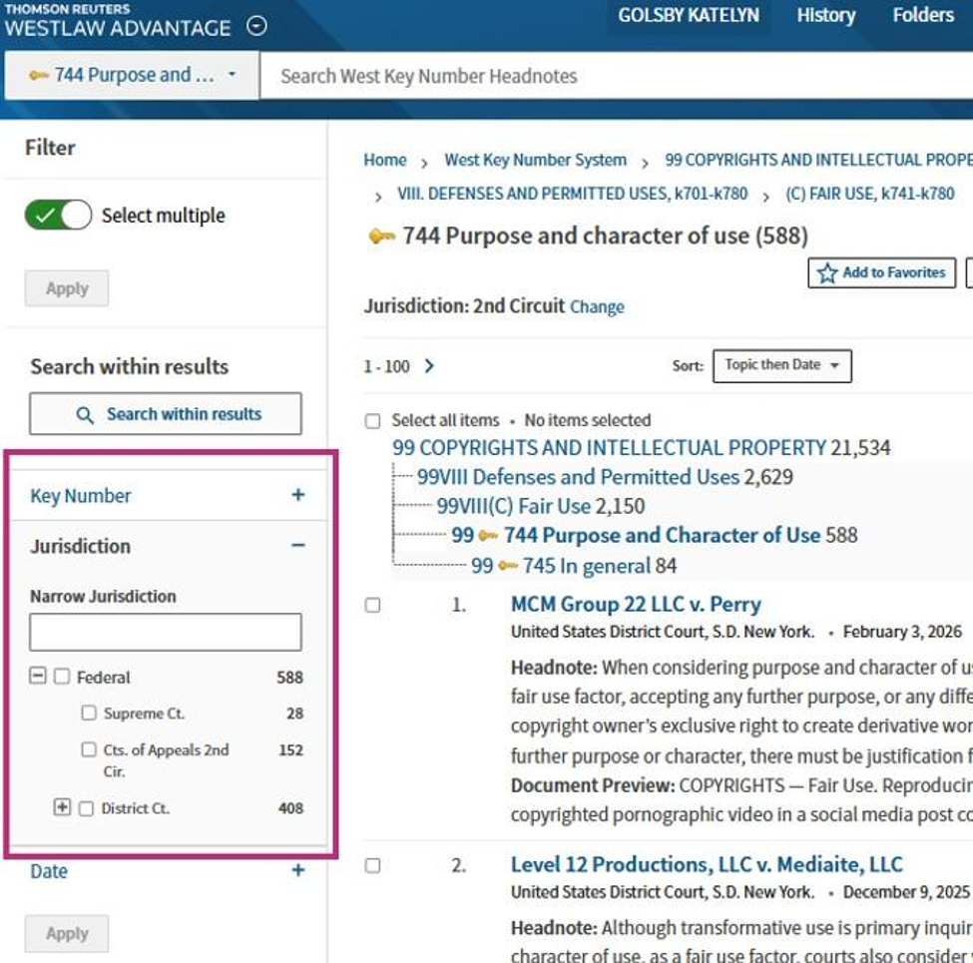Screen dimensions: 973x963
Task: Check the Federal jurisdiction checkbox
Action: (x=62, y=677)
